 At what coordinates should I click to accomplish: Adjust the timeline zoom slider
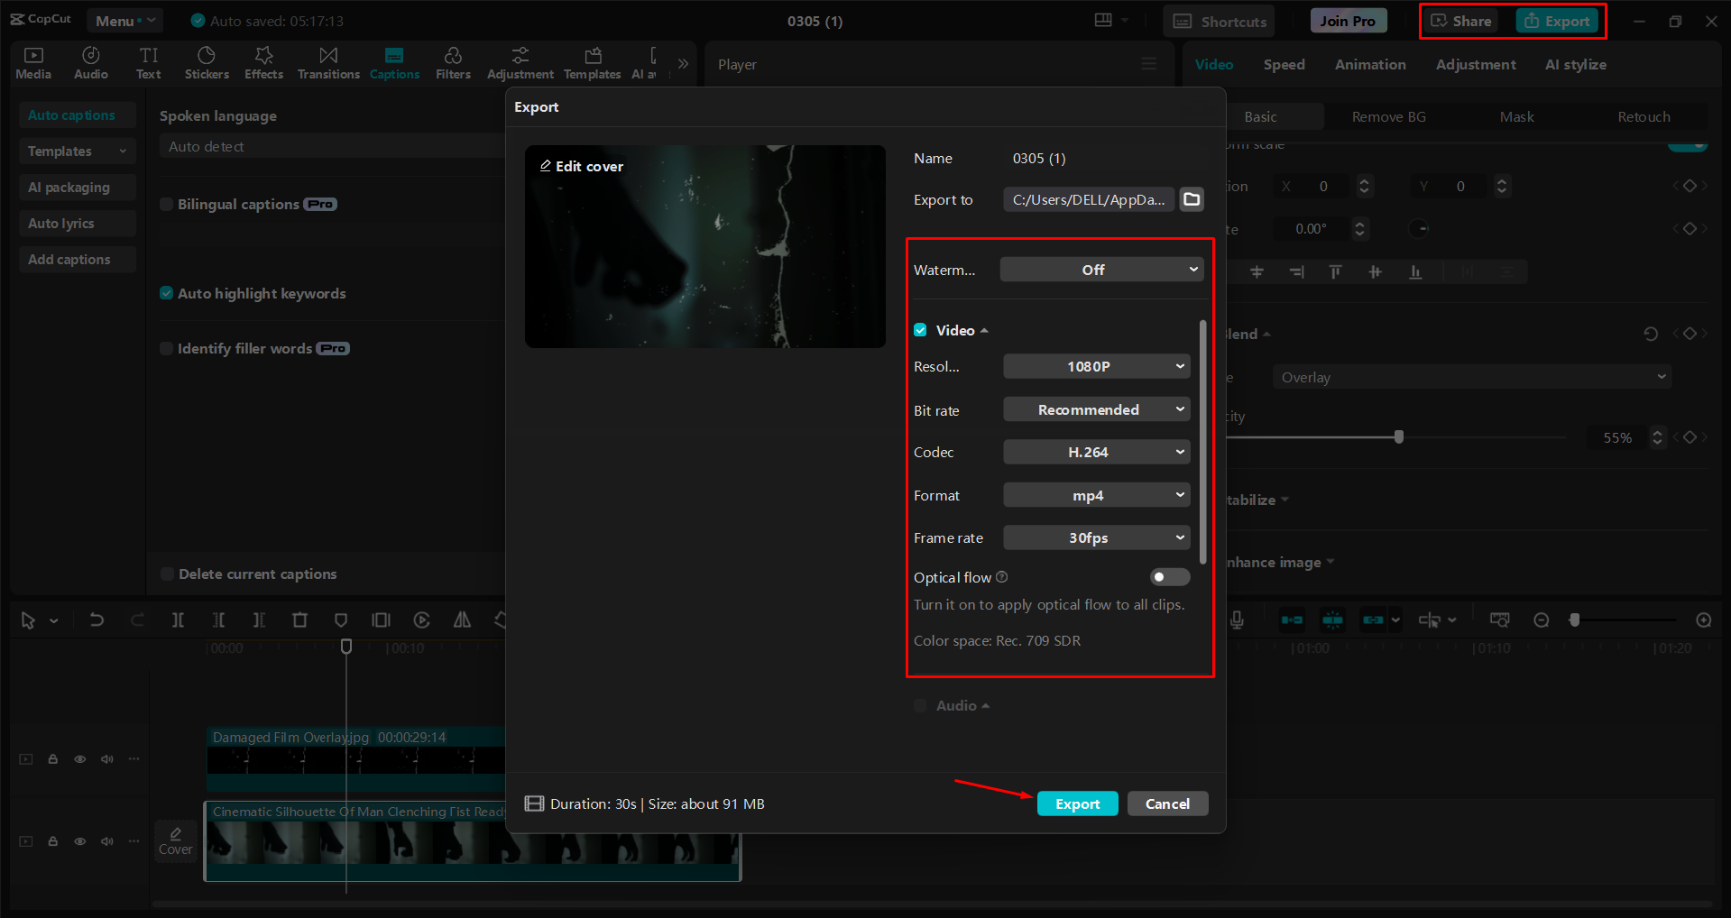(1575, 620)
